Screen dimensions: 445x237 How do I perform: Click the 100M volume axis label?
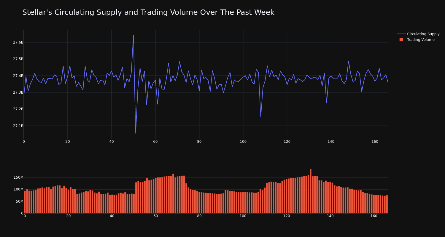[18, 189]
